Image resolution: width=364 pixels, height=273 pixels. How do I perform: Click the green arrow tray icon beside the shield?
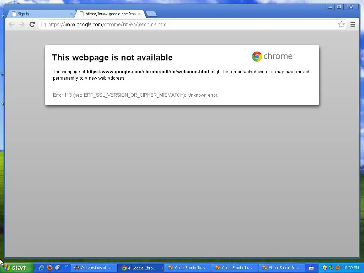coord(331,268)
